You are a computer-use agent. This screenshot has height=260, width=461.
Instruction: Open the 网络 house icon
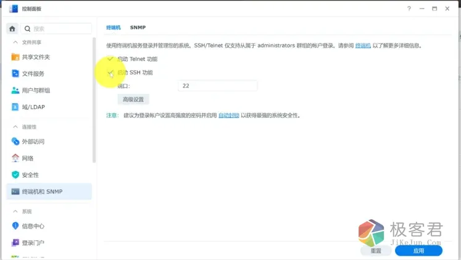click(15, 158)
